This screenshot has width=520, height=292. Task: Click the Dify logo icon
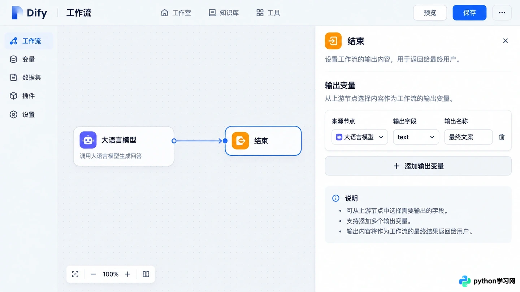[x=17, y=13]
